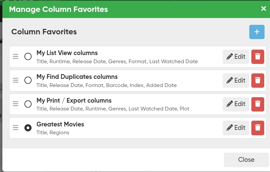This screenshot has width=270, height=172.
Task: Add a new column favorite with plus
Action: click(x=257, y=32)
